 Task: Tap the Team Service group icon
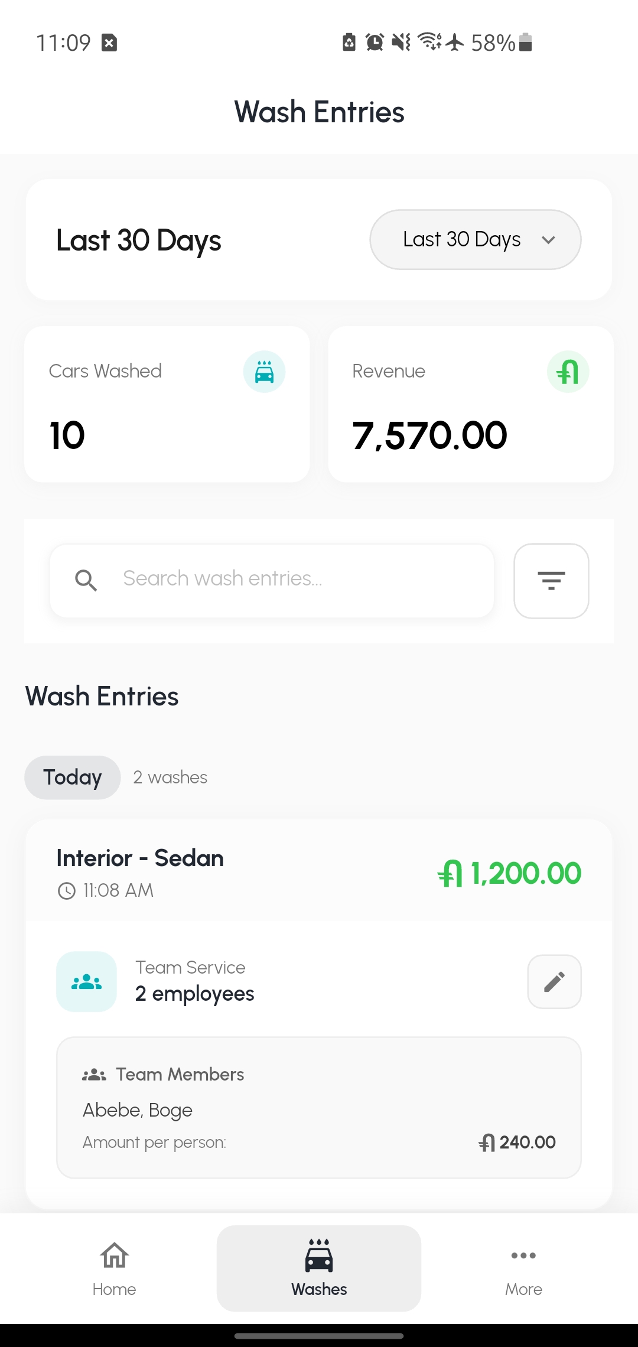pos(86,982)
